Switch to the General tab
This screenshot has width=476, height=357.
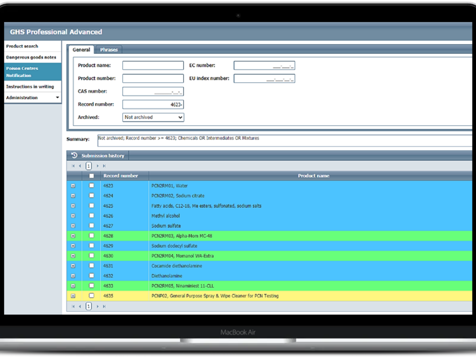(x=81, y=50)
